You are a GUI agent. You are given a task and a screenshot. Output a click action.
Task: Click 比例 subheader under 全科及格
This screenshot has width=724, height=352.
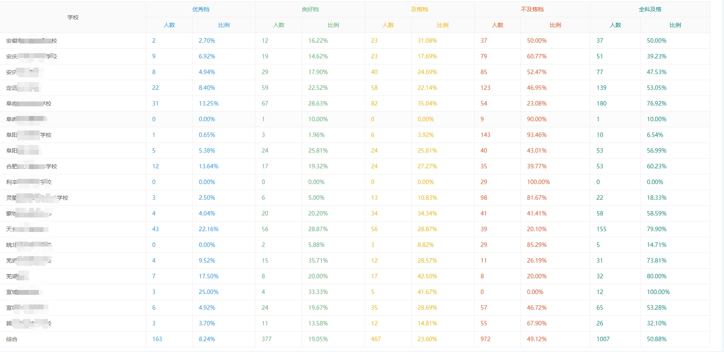coord(675,25)
